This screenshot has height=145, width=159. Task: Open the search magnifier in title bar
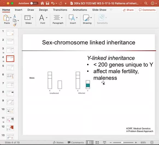point(146,3)
